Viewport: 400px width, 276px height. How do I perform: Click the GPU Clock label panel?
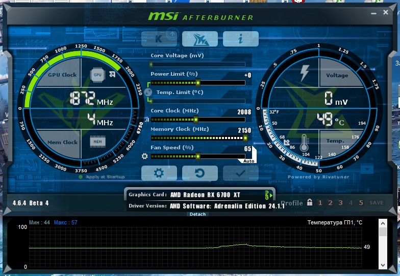(62, 75)
